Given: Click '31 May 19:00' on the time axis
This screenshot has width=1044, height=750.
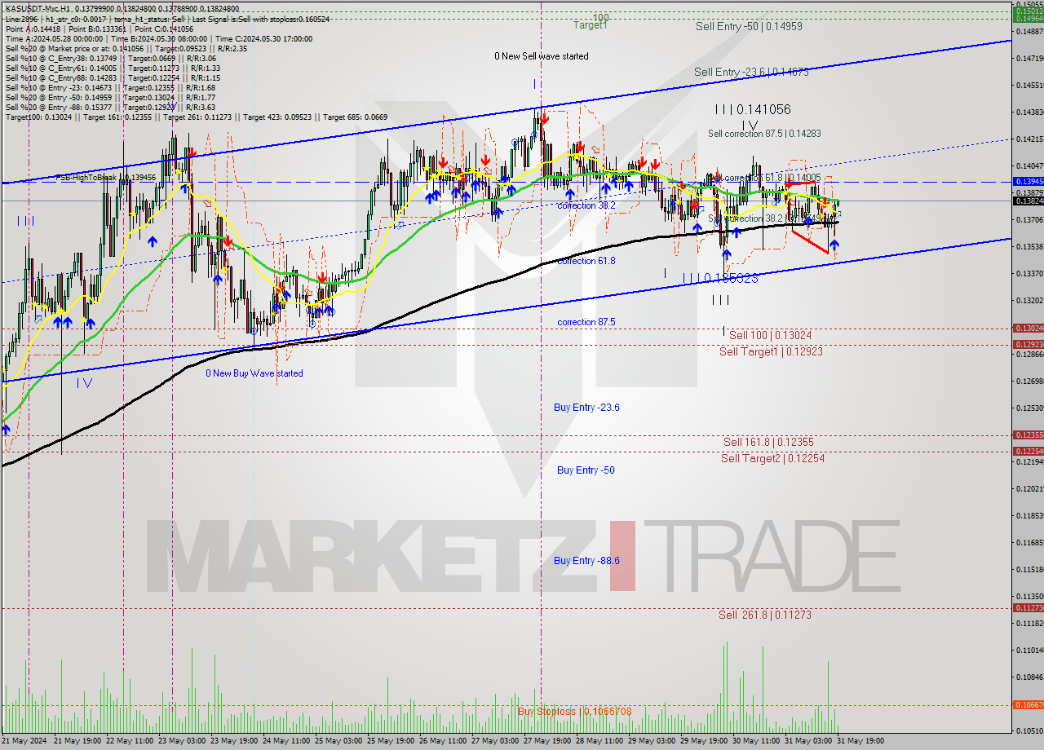Looking at the screenshot, I should (x=860, y=741).
